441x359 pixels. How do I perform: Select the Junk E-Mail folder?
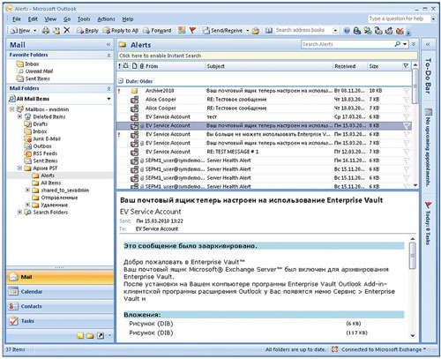tap(47, 138)
